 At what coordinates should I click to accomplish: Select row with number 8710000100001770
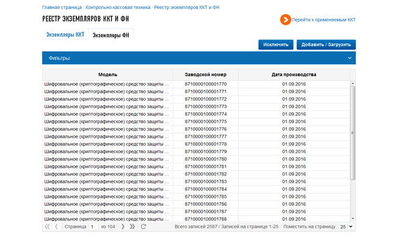pos(196,84)
